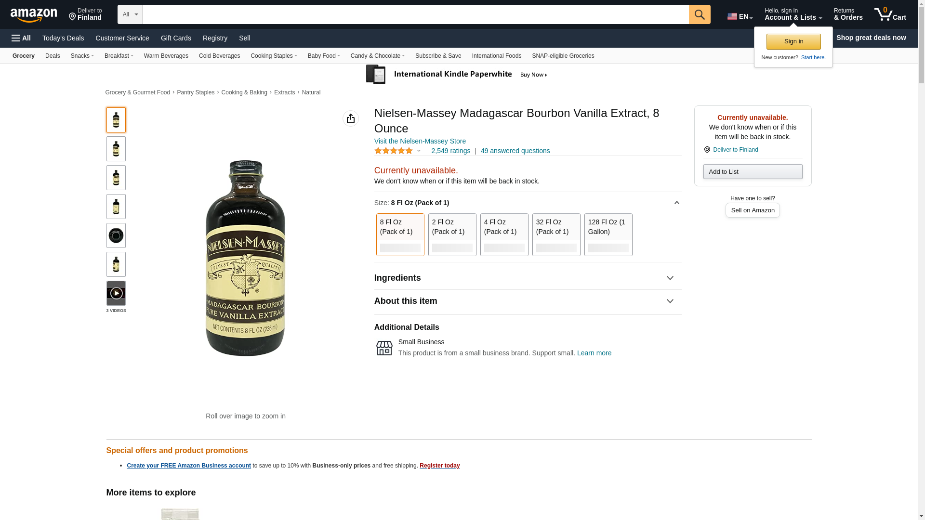Expand the About this item section
Viewport: 925px width, 520px height.
pyautogui.click(x=528, y=301)
